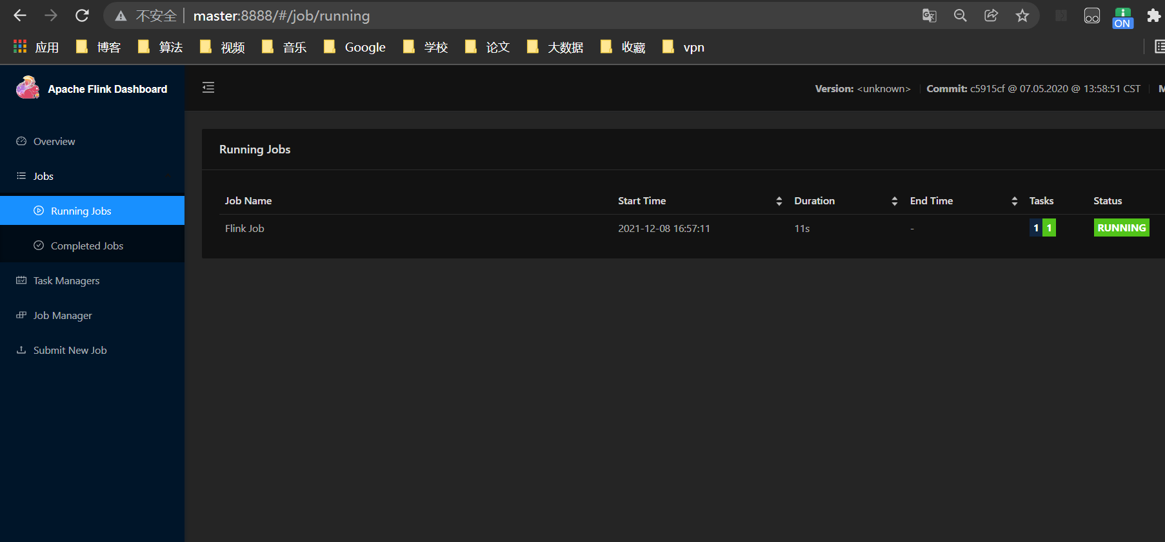Open the Google bookmark folder
Screen dimensions: 1165x542
tap(355, 47)
